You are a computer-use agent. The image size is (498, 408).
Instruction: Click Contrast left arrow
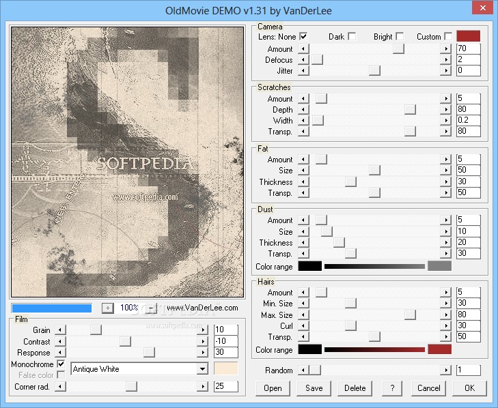coord(60,342)
